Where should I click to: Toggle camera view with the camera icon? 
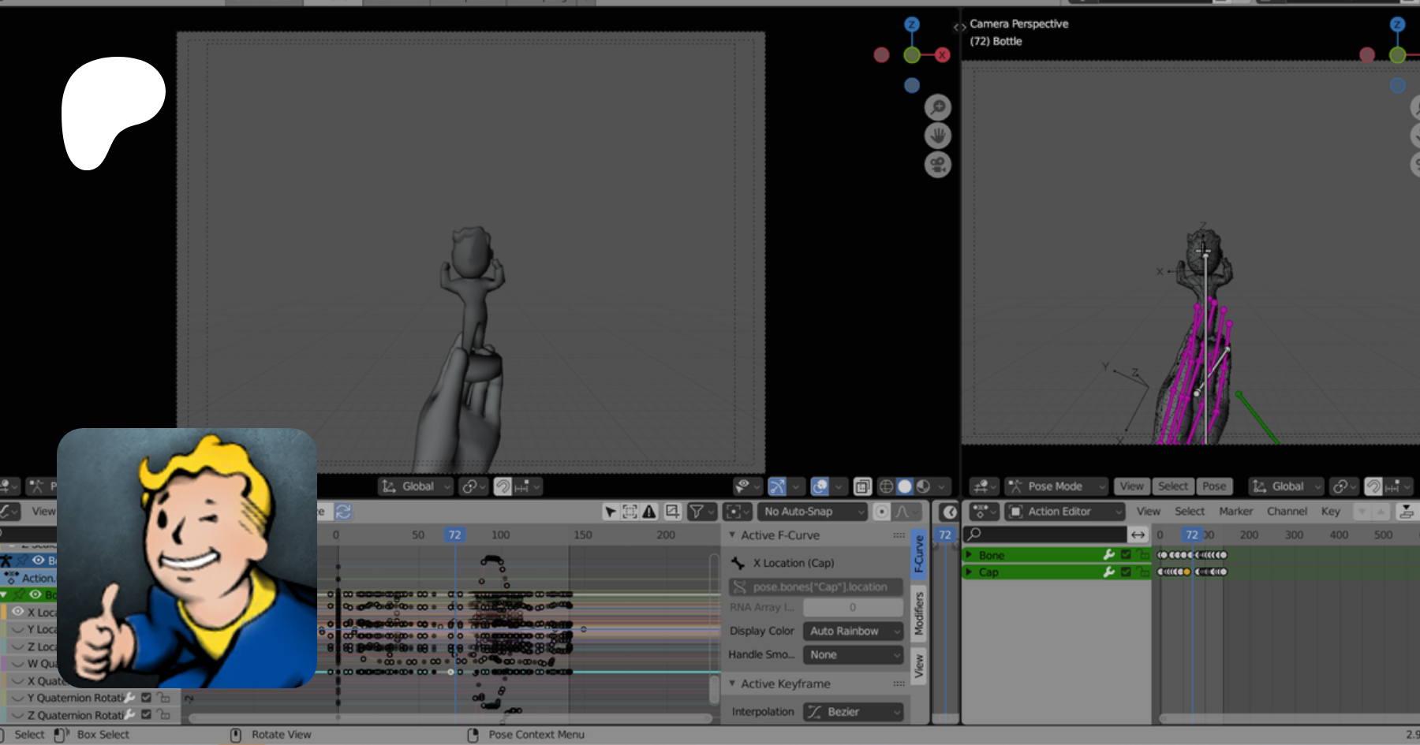click(938, 165)
